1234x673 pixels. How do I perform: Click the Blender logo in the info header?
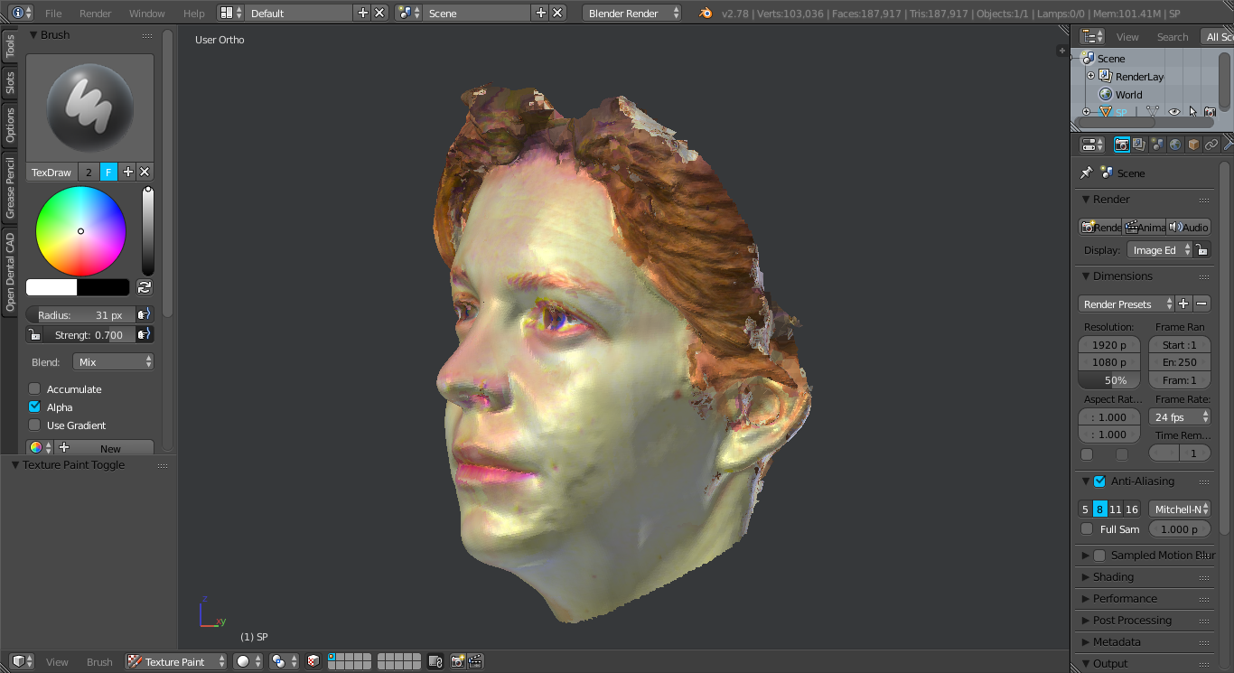pos(706,13)
